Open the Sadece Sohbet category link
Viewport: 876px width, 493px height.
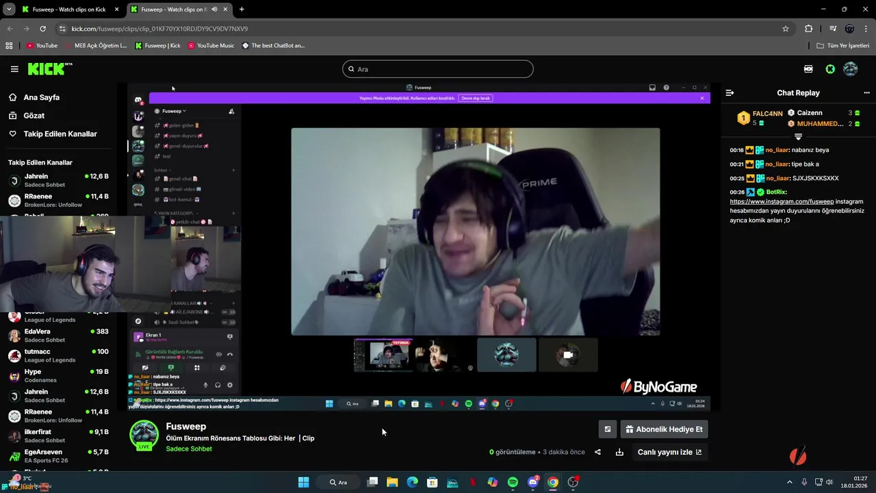189,448
